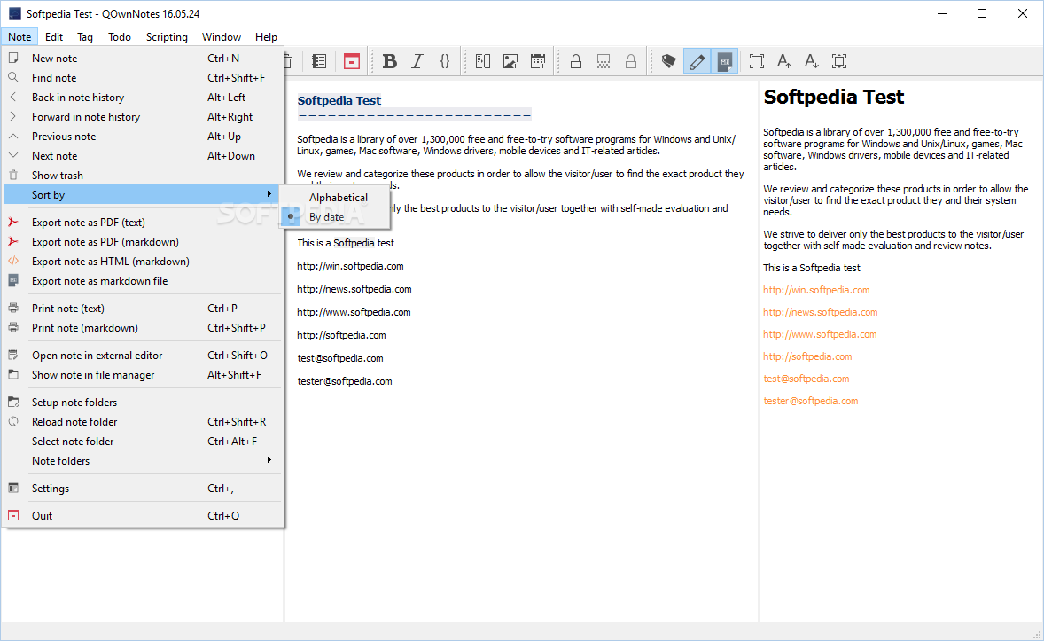Open the Scripting menu
This screenshot has height=641, width=1044.
tap(167, 37)
